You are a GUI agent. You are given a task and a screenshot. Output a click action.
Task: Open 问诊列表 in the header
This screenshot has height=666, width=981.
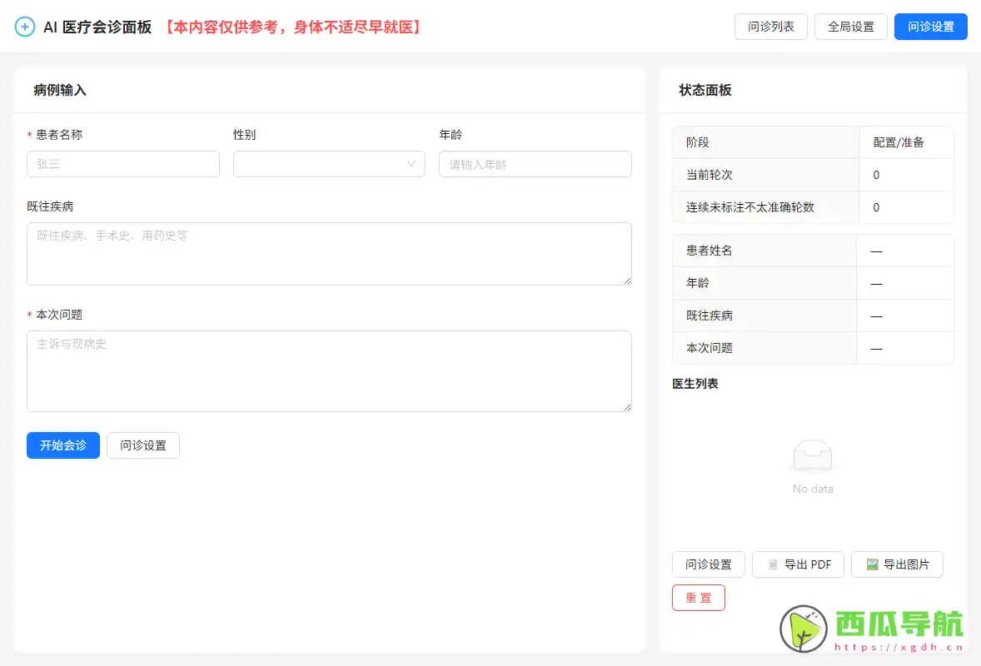(x=771, y=27)
